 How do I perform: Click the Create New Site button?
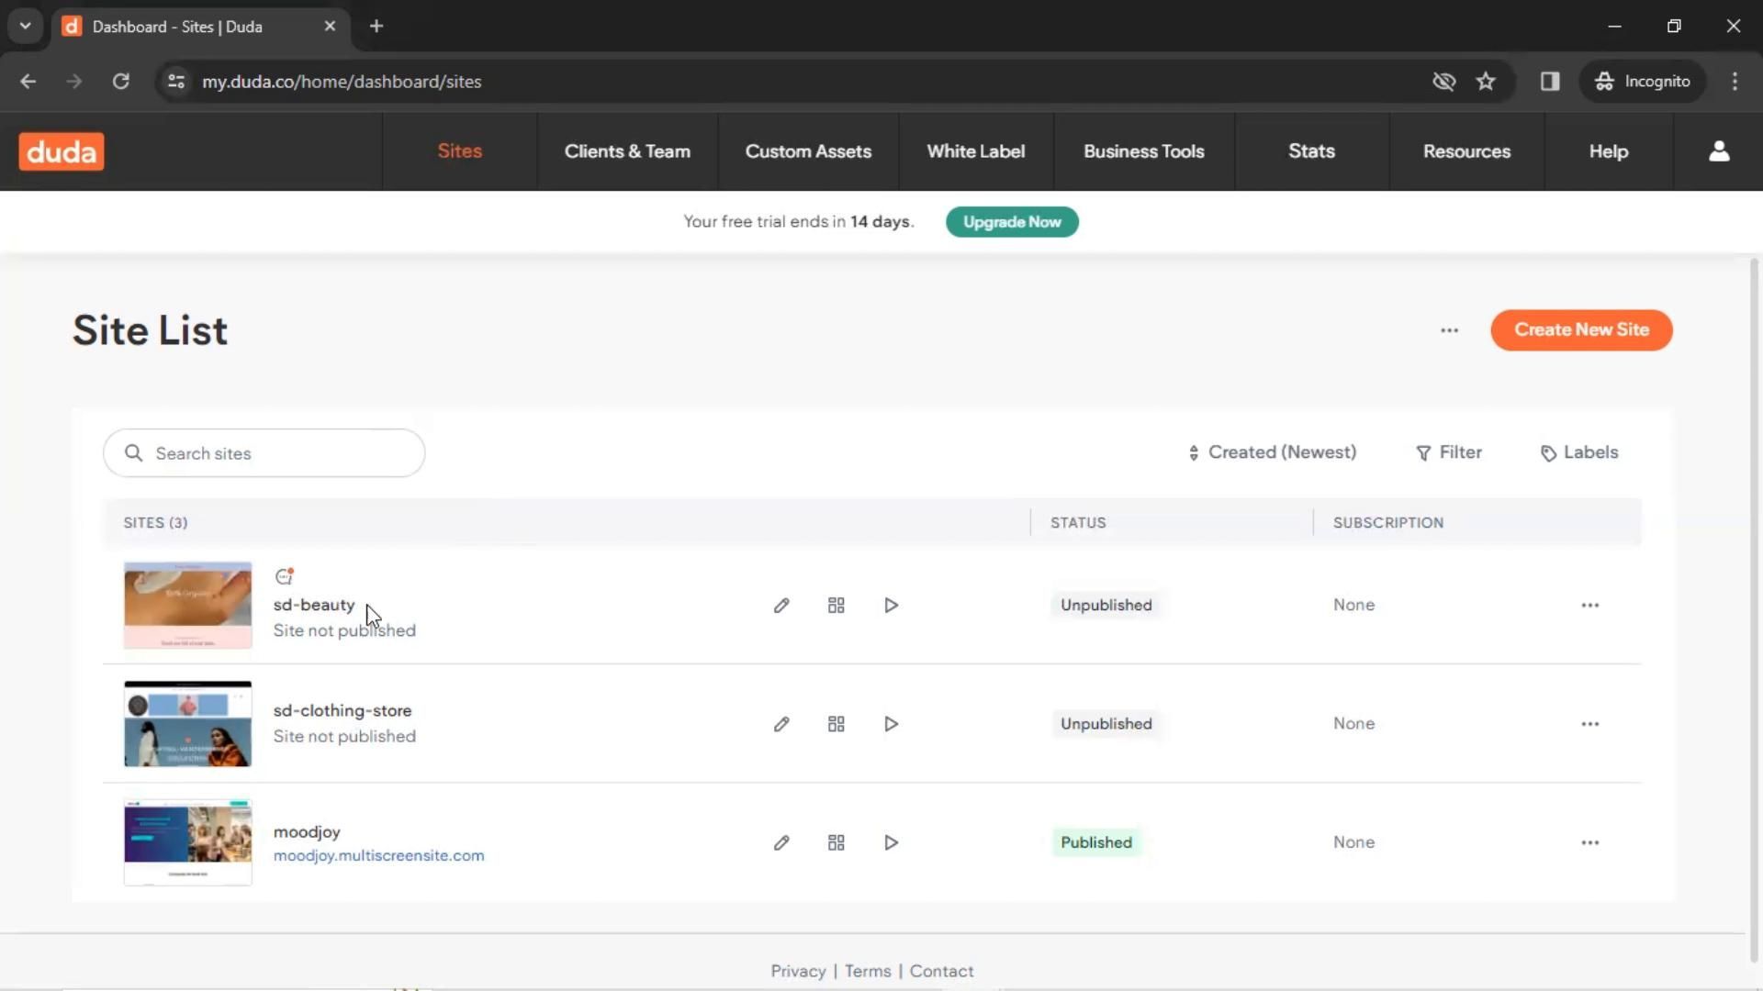pyautogui.click(x=1581, y=330)
